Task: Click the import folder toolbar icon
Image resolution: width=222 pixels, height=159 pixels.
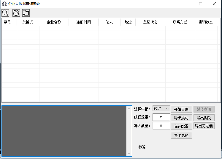Action: coord(26,13)
